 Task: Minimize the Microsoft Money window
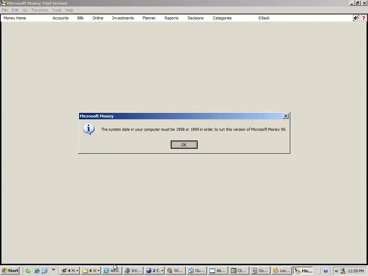point(351,3)
